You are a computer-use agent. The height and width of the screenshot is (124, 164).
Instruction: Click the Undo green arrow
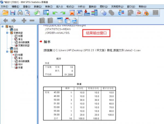point(55,13)
